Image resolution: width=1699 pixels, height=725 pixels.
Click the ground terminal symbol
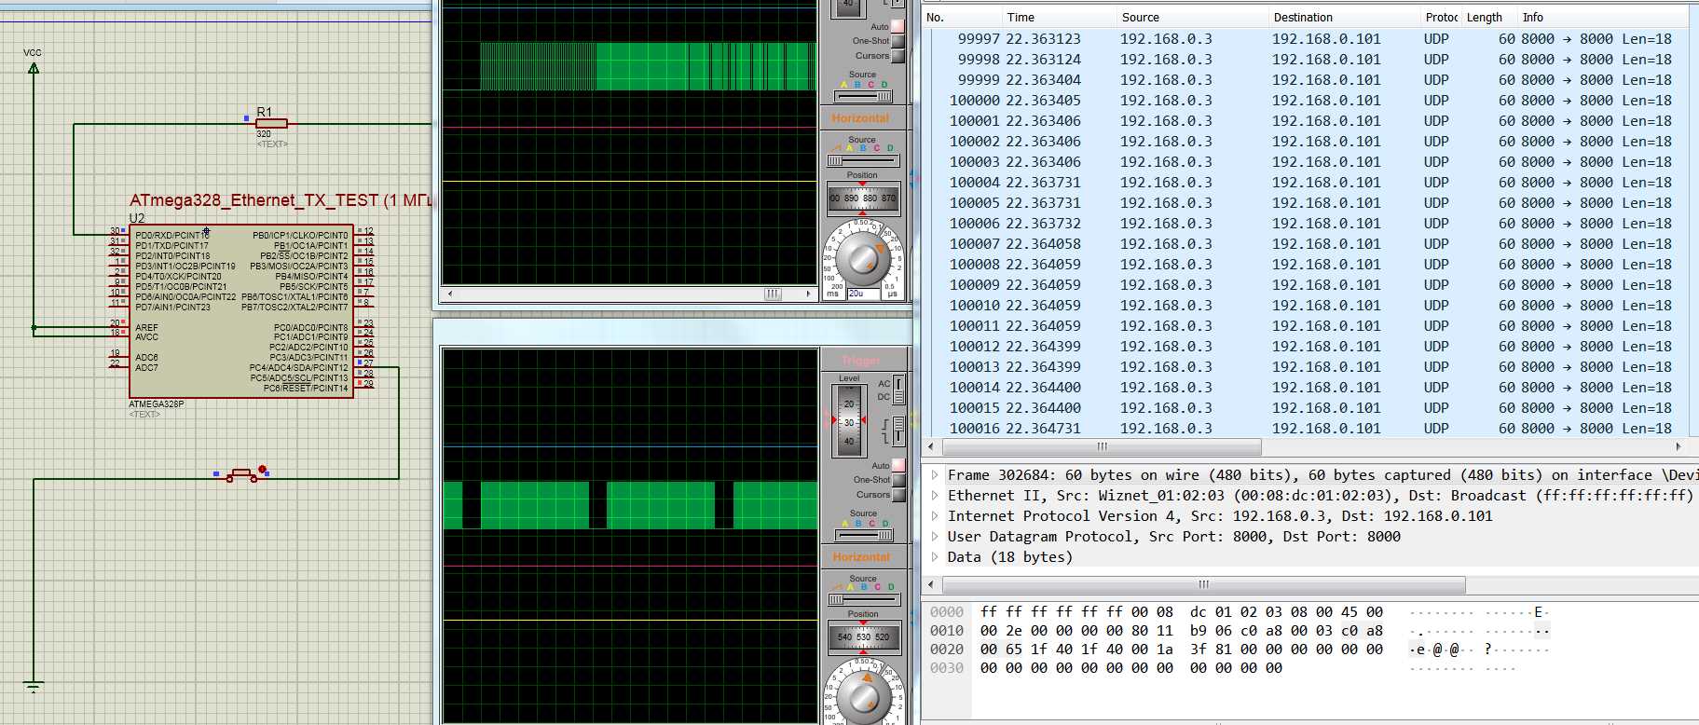[34, 687]
